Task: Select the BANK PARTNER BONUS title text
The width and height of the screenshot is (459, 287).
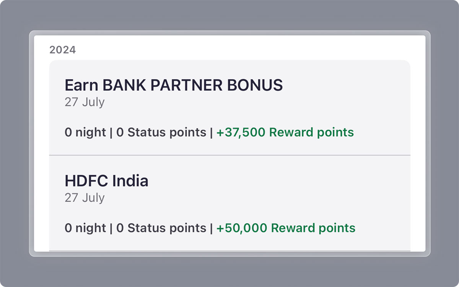Action: tap(174, 85)
